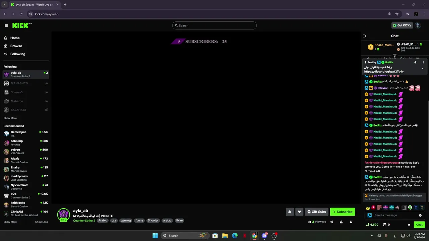Collapse chat panel with arrow icon
The height and width of the screenshot is (241, 429).
(365, 36)
